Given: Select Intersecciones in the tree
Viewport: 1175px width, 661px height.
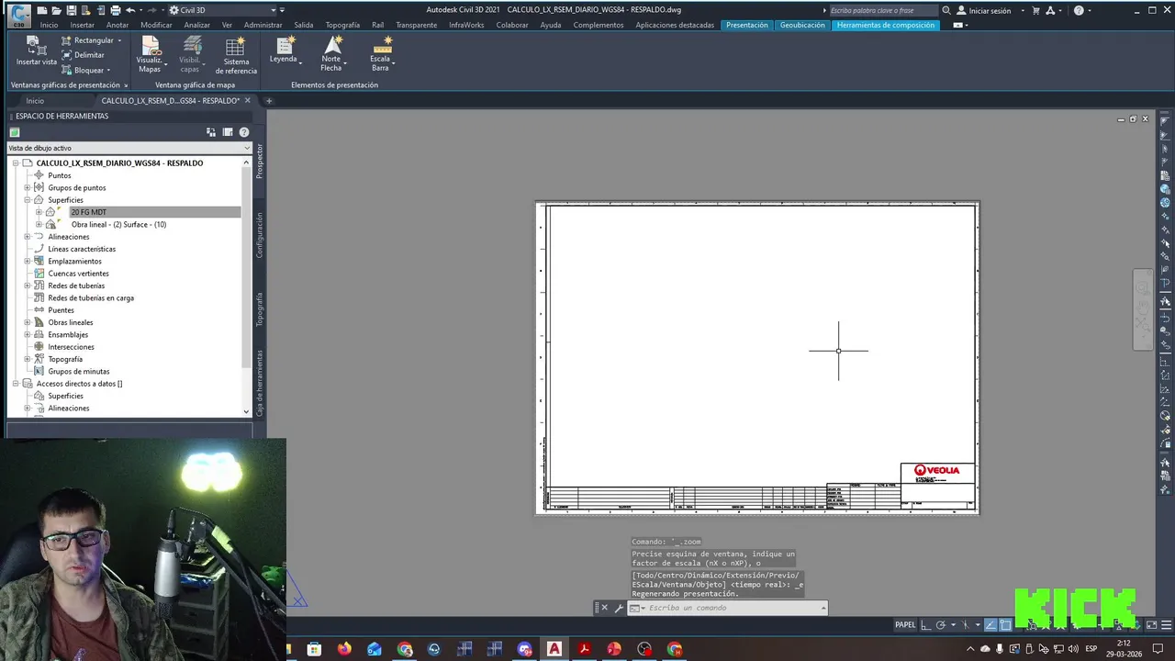Looking at the screenshot, I should point(71,347).
